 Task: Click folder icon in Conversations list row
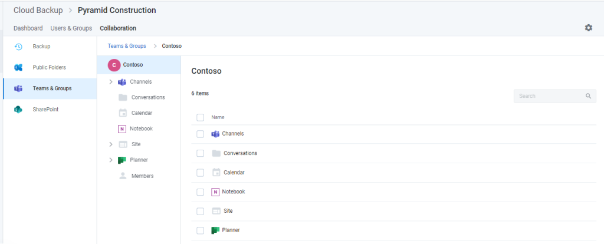pyautogui.click(x=216, y=153)
